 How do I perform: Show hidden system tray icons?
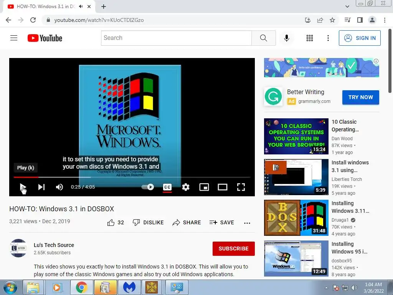[x=326, y=288]
